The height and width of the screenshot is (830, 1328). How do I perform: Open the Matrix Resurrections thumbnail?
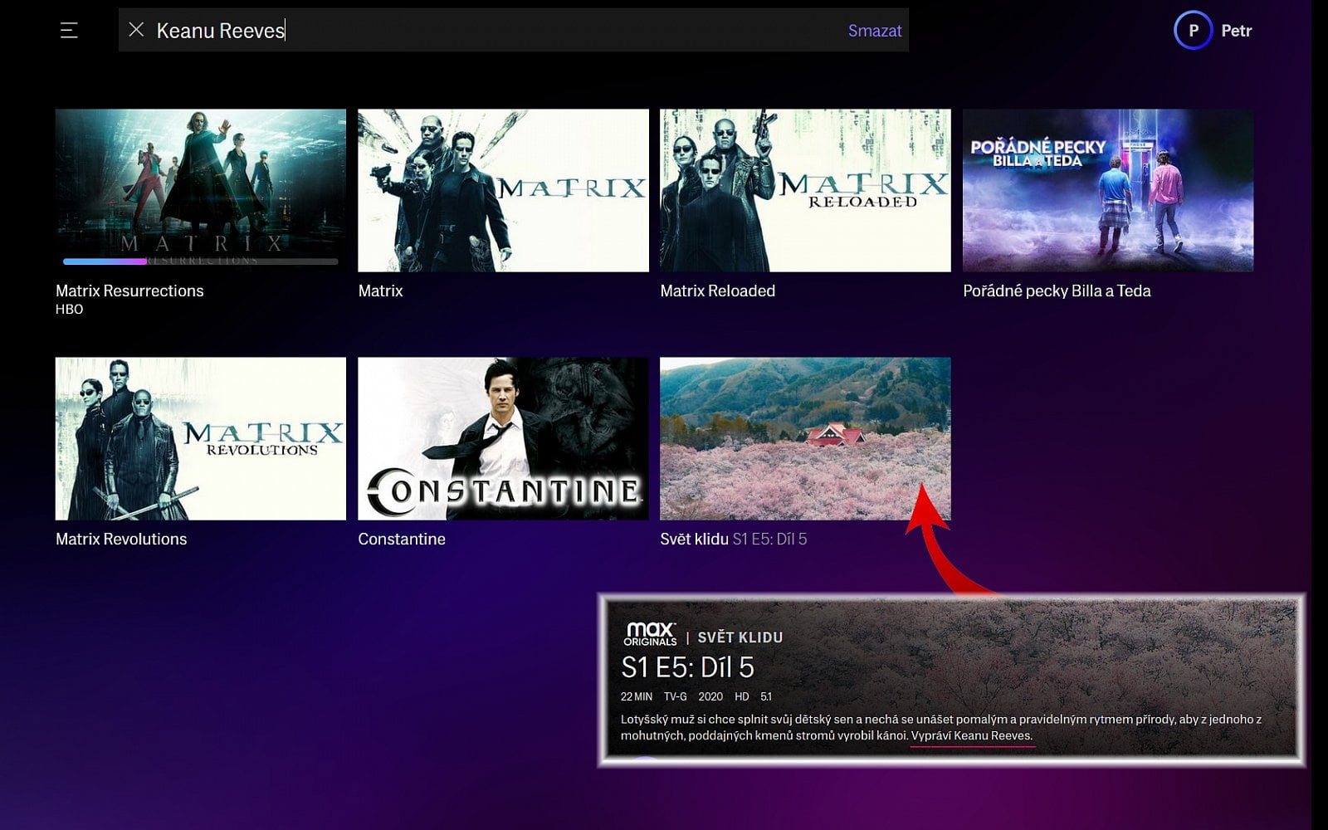pos(201,190)
